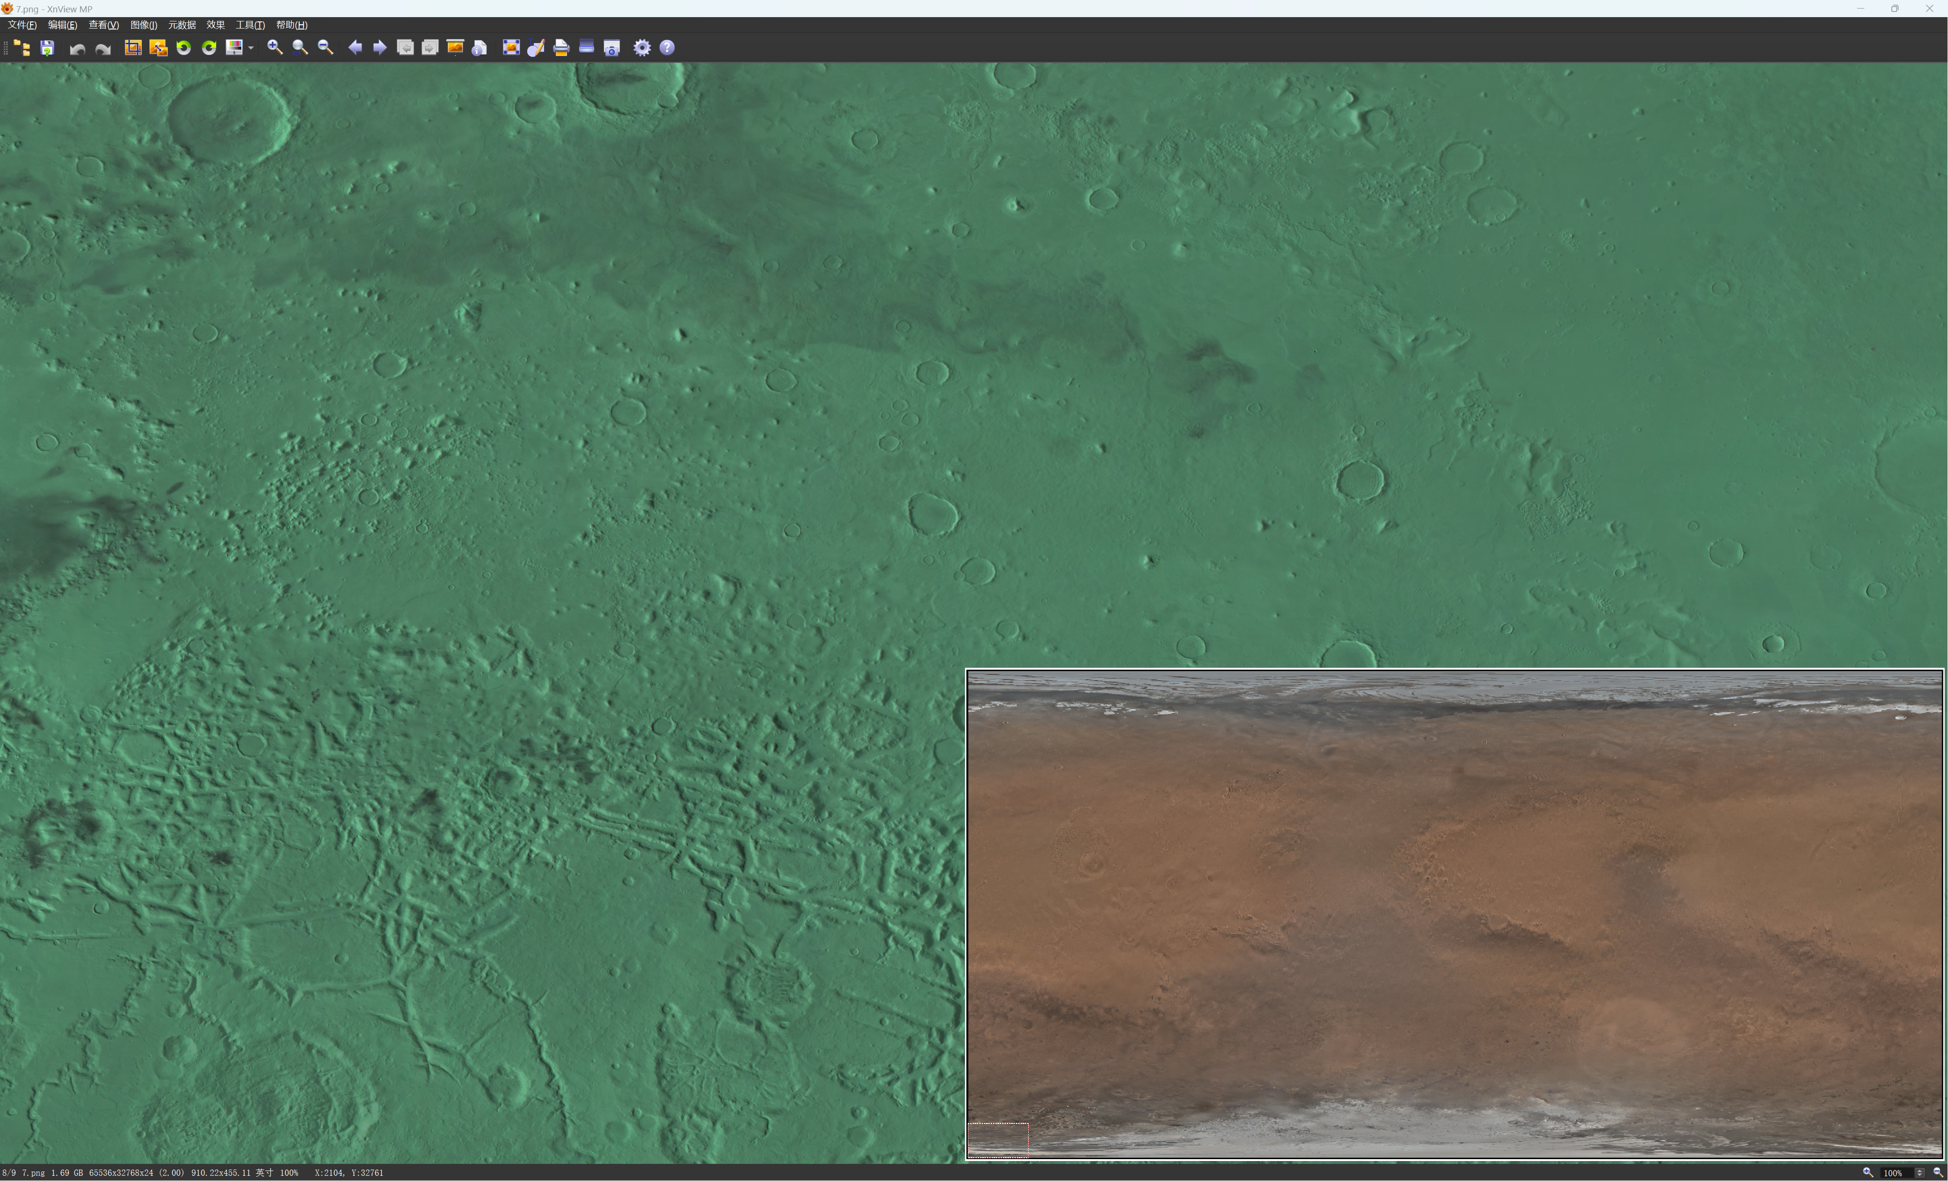The width and height of the screenshot is (1948, 1181).
Task: Open the 效果 menu
Action: point(215,25)
